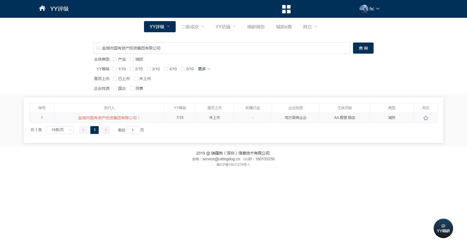Click the home icon in header
This screenshot has height=252, width=467.
[42, 8]
